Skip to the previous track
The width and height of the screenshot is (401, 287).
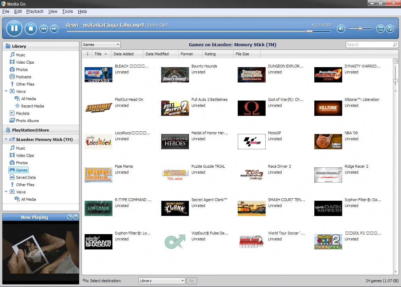[44, 29]
